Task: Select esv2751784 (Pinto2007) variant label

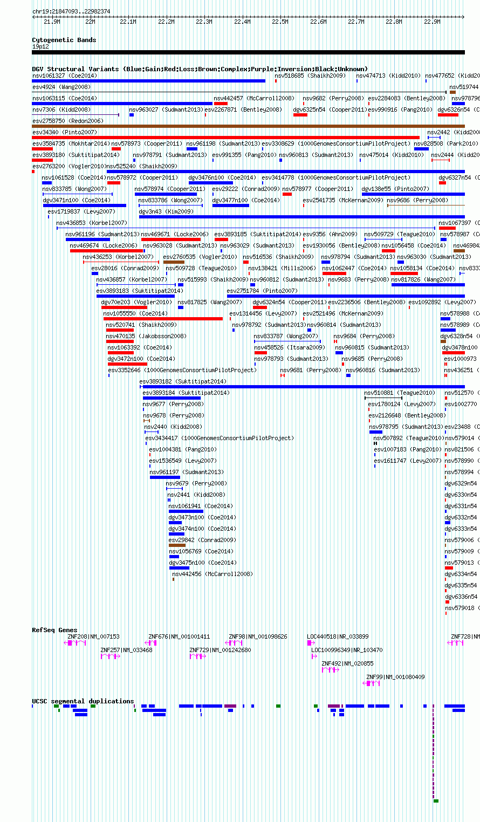Action: click(x=262, y=291)
